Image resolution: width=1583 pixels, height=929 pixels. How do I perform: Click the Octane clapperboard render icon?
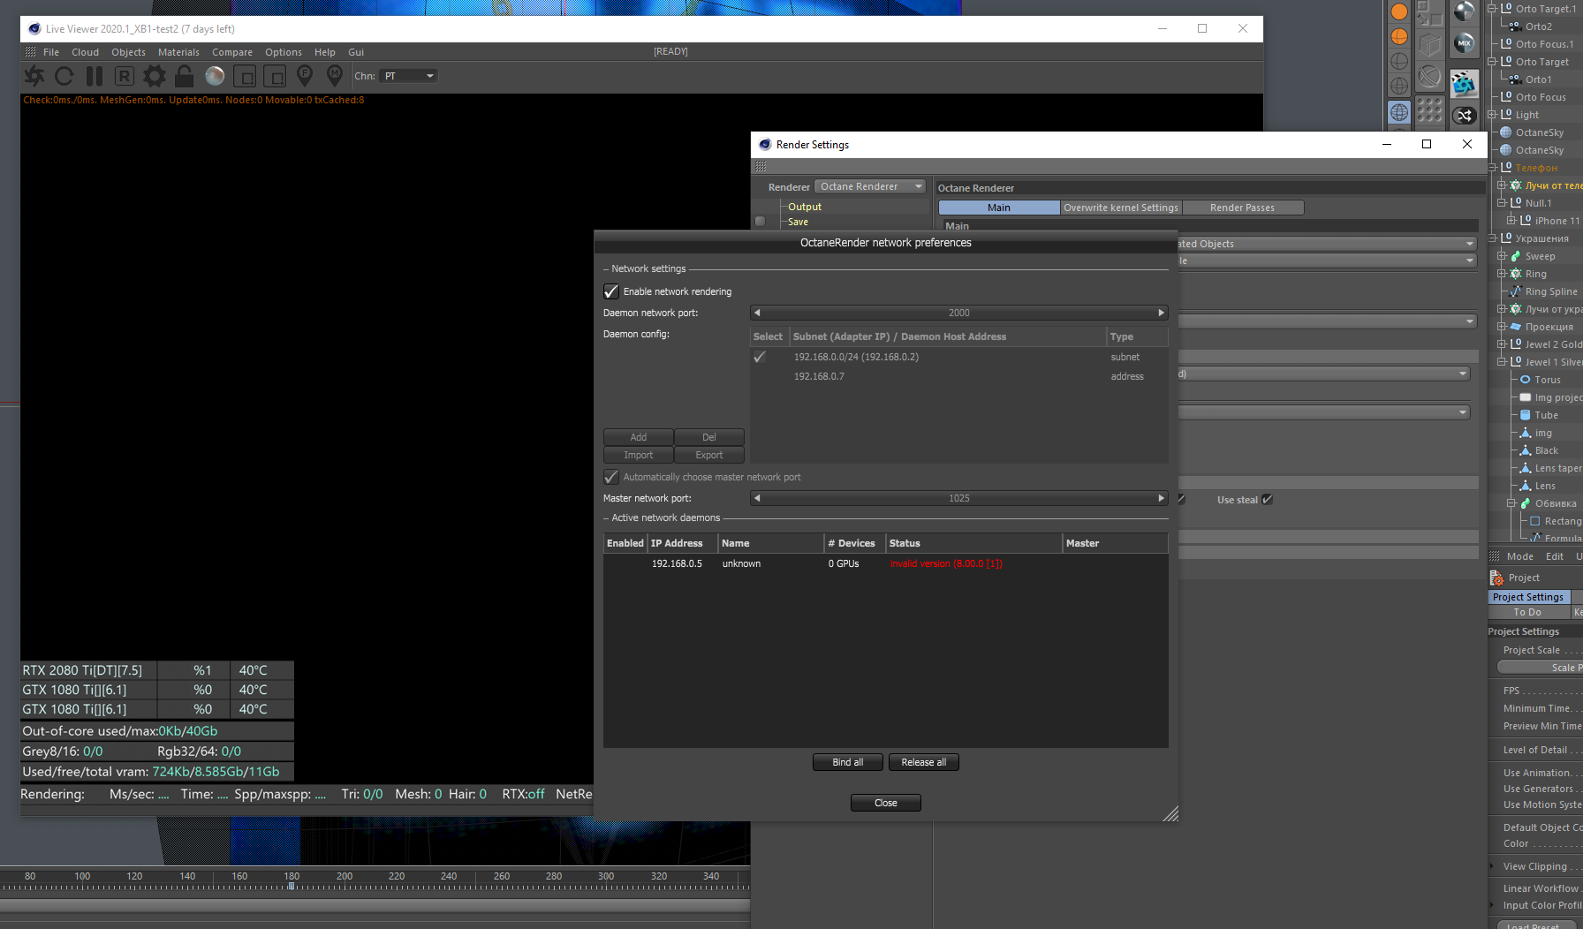(1464, 83)
